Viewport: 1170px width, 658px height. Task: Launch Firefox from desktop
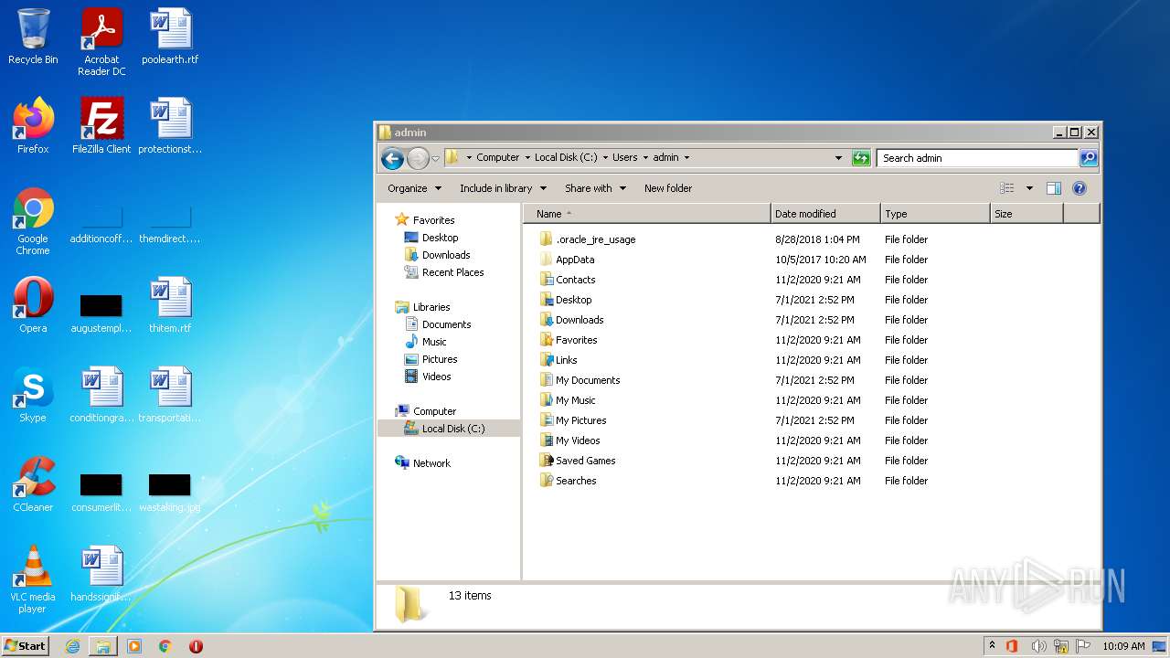click(33, 126)
